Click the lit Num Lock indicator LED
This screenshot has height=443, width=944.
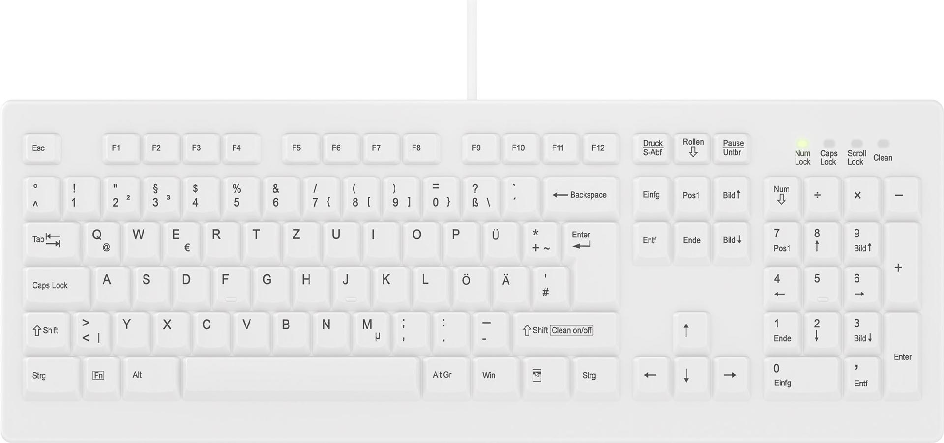pos(802,144)
